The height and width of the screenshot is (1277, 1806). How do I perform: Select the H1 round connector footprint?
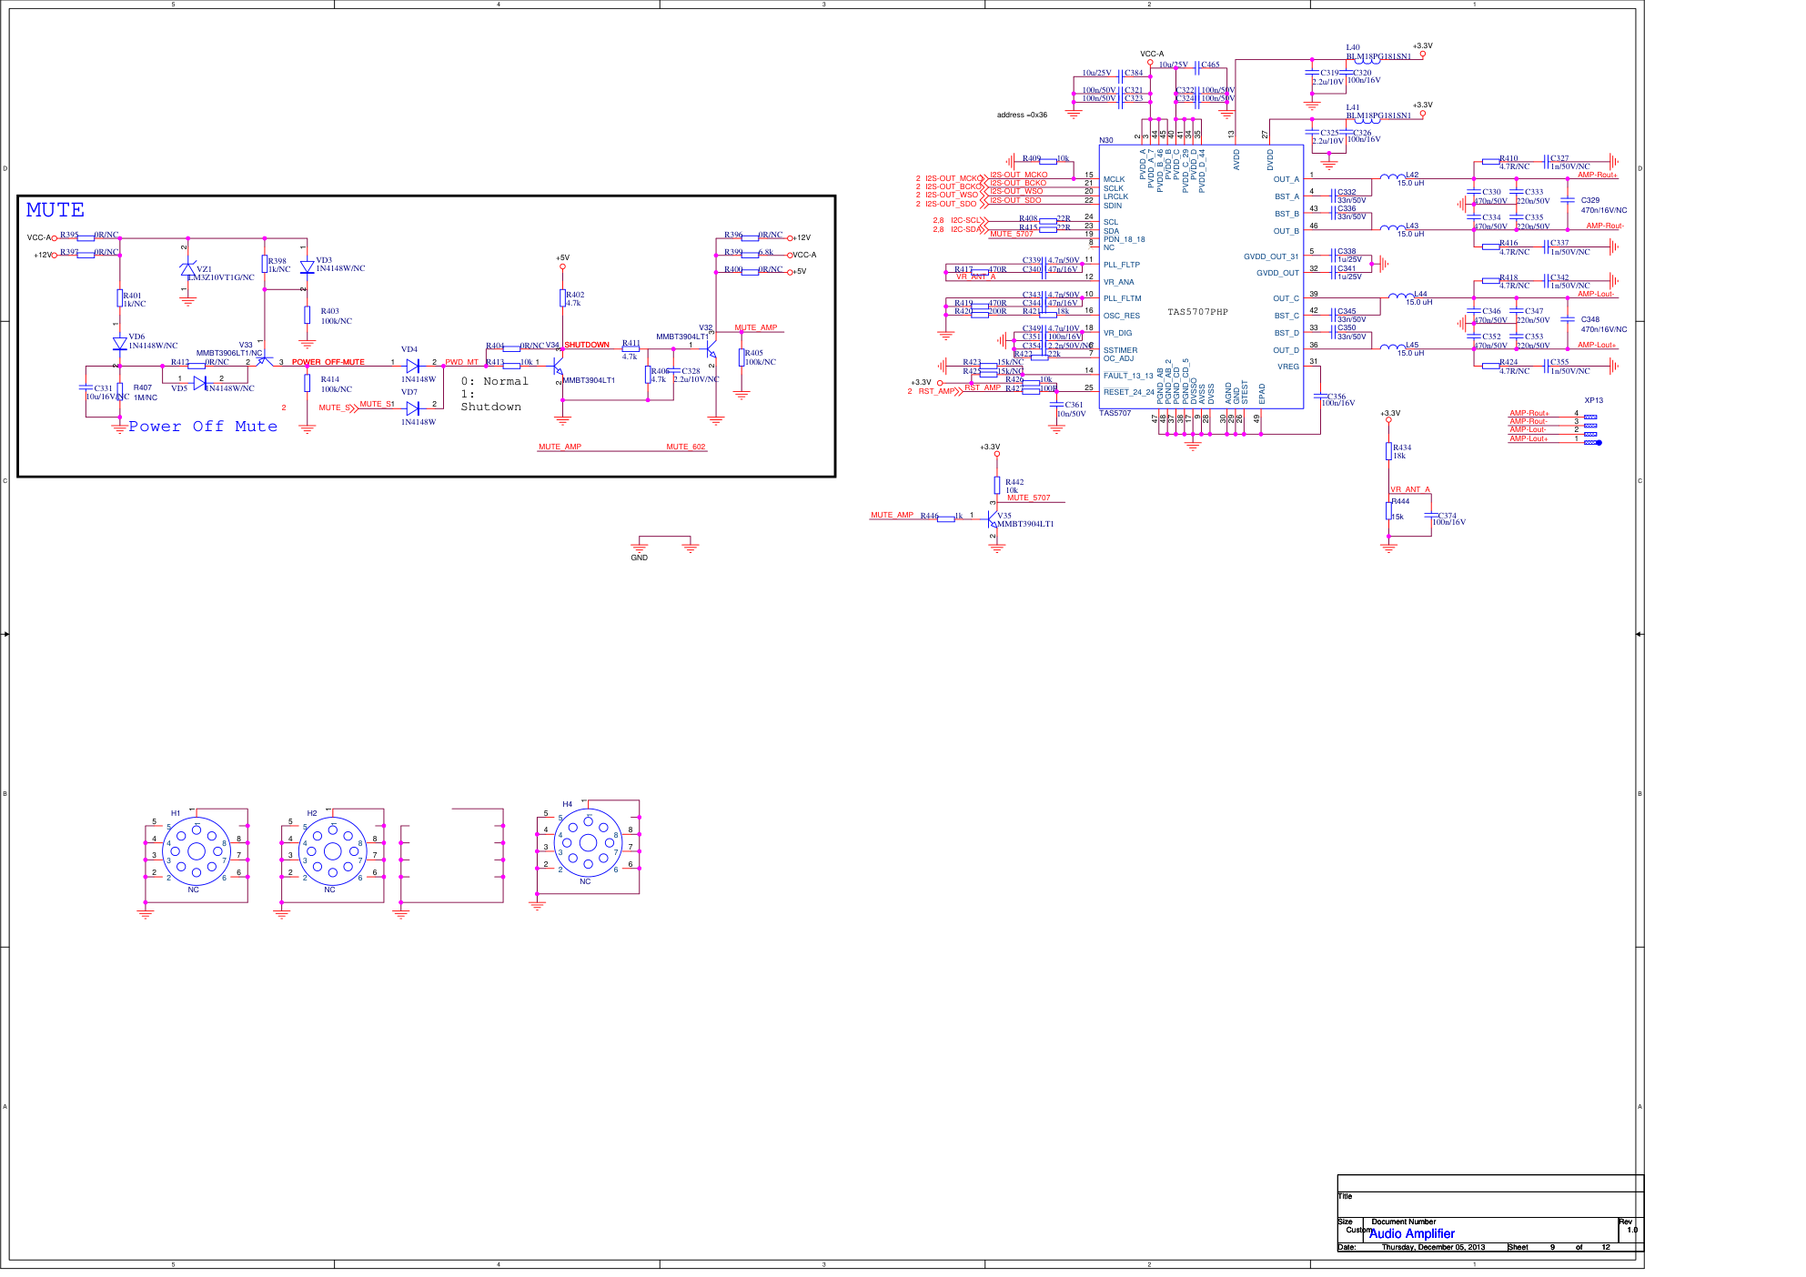(x=197, y=851)
